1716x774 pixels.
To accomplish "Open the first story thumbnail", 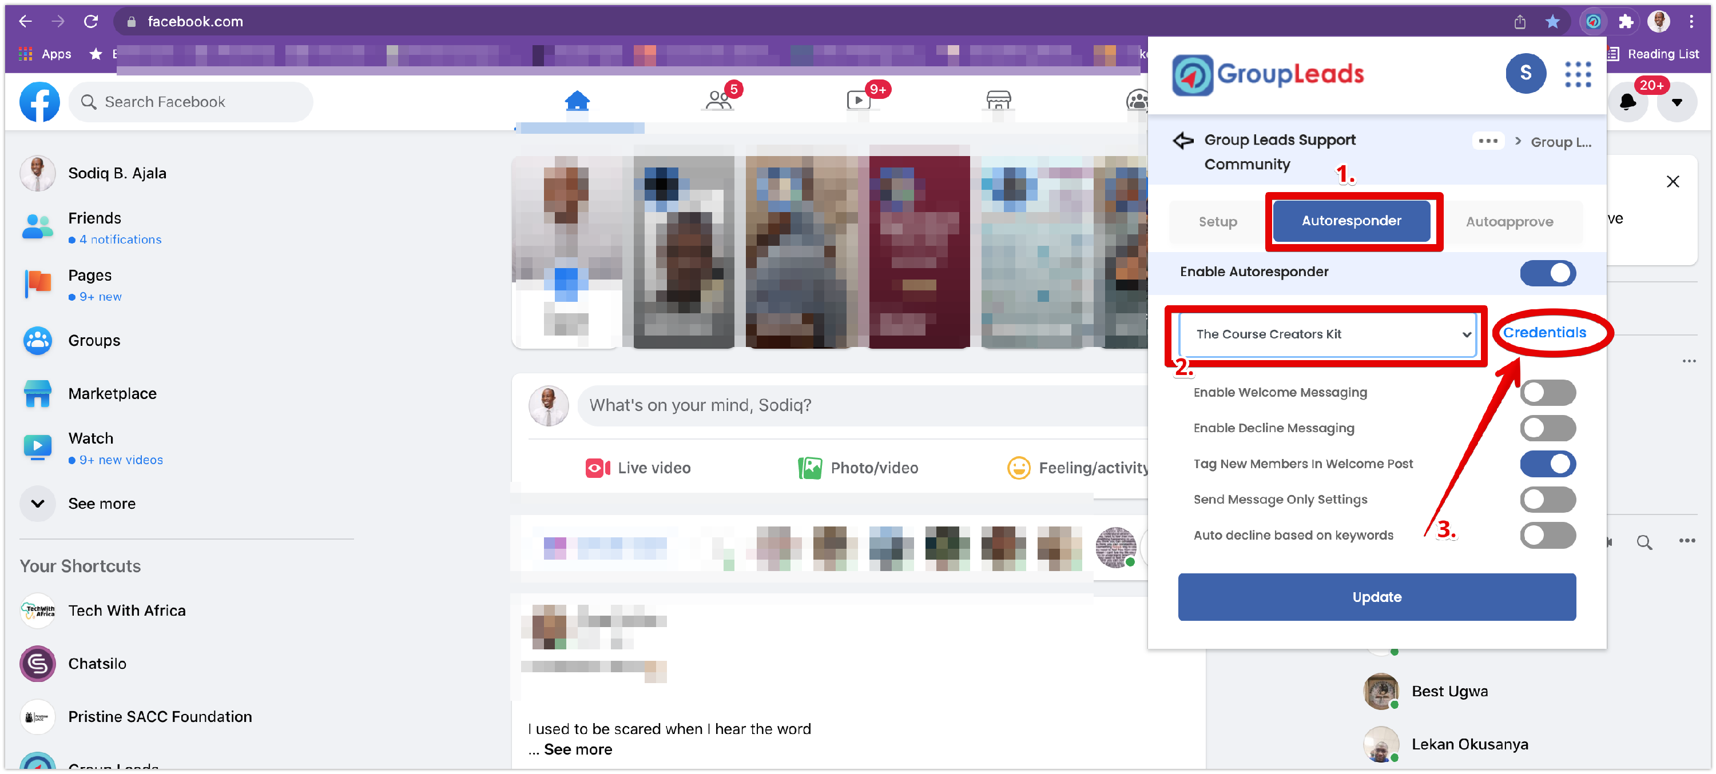I will [567, 252].
